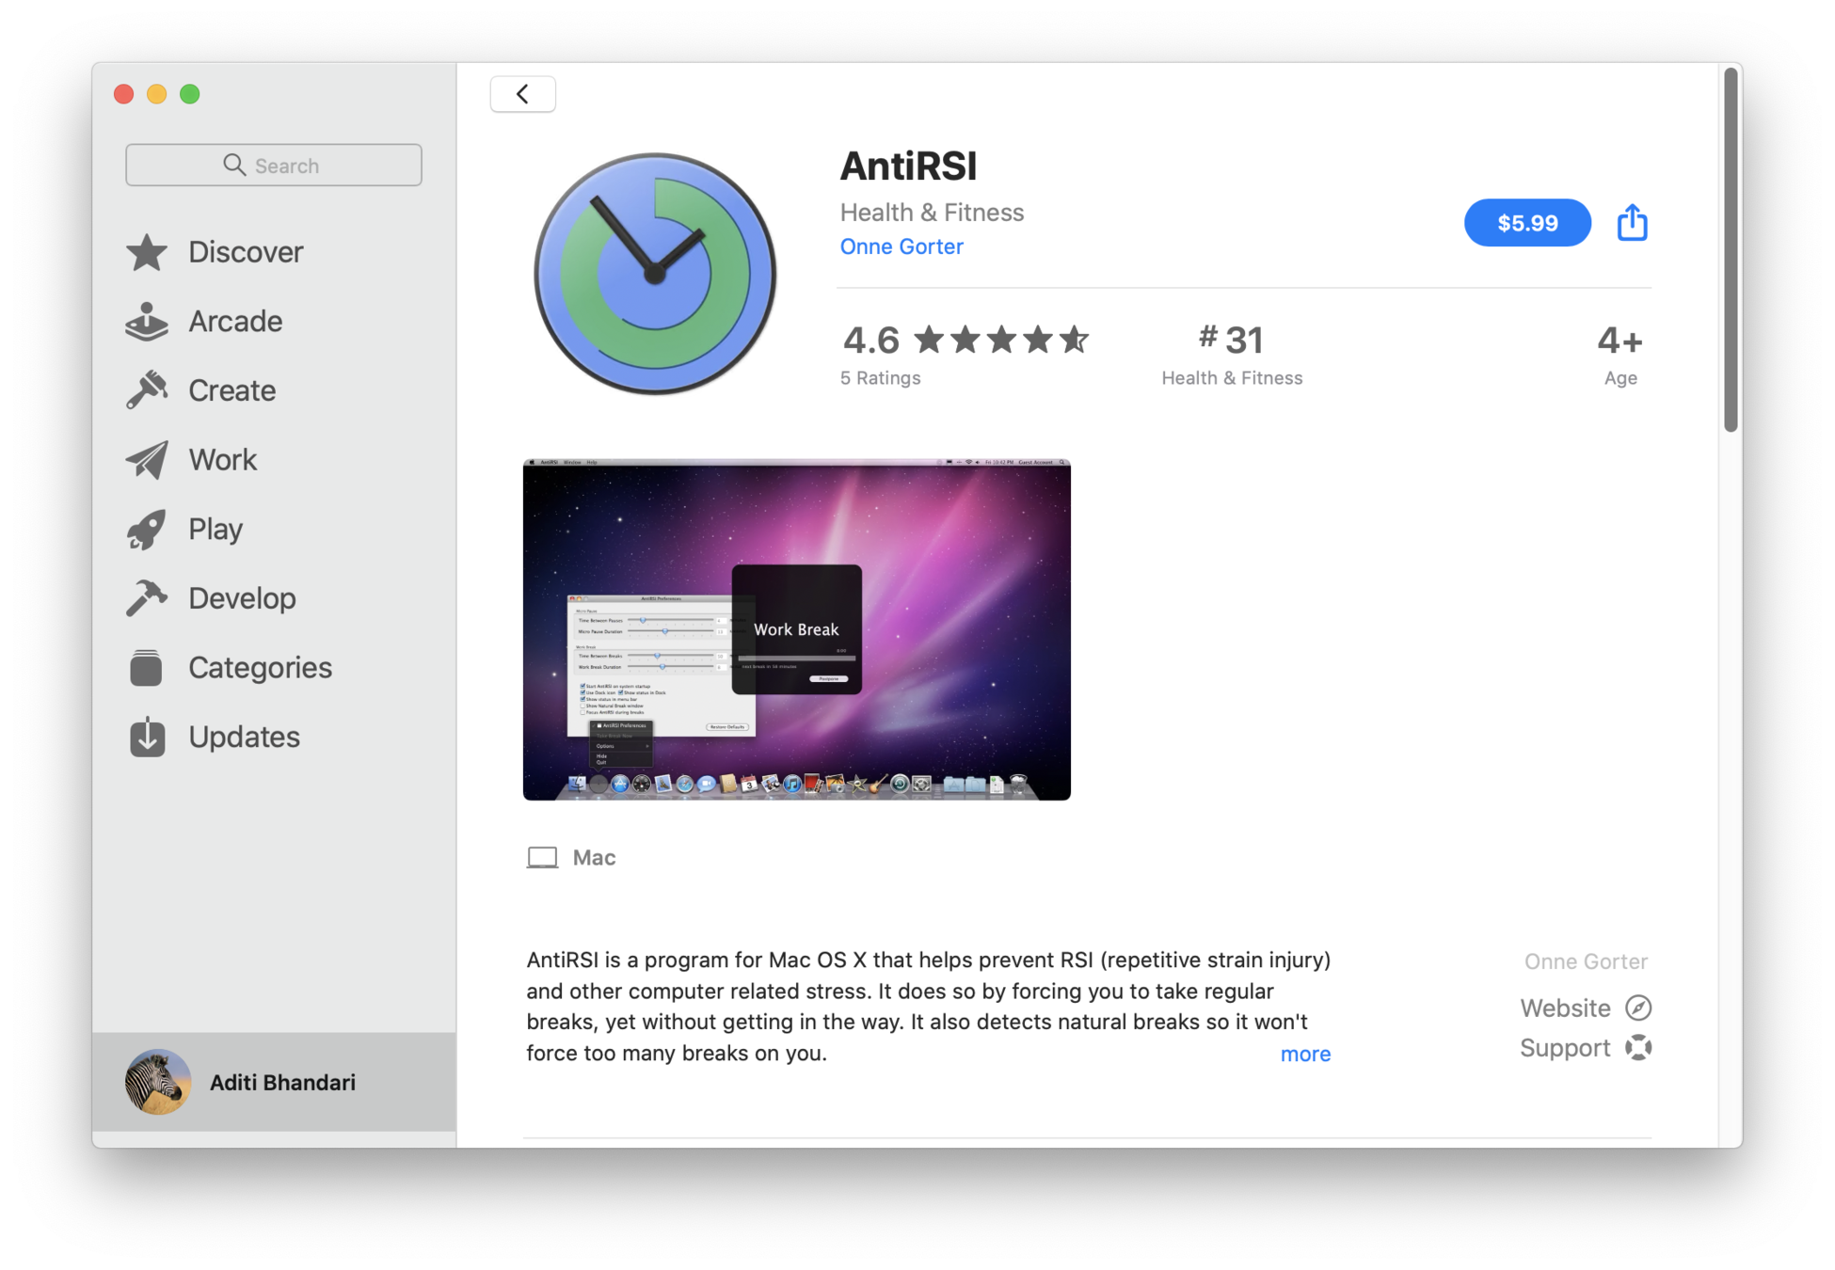Enlarge the AntiRSI Work Break screenshot
Image resolution: width=1835 pixels, height=1270 pixels.
[796, 629]
